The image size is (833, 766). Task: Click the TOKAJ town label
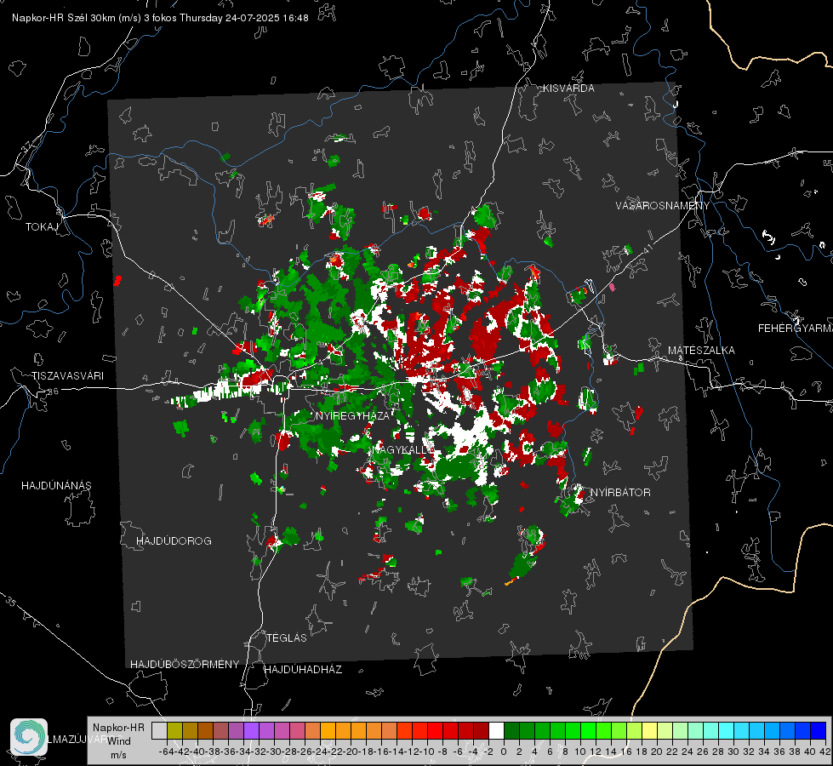42,227
